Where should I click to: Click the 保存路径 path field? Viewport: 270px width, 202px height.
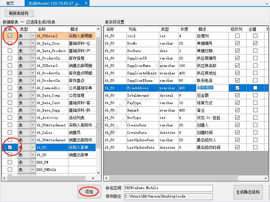[168, 197]
